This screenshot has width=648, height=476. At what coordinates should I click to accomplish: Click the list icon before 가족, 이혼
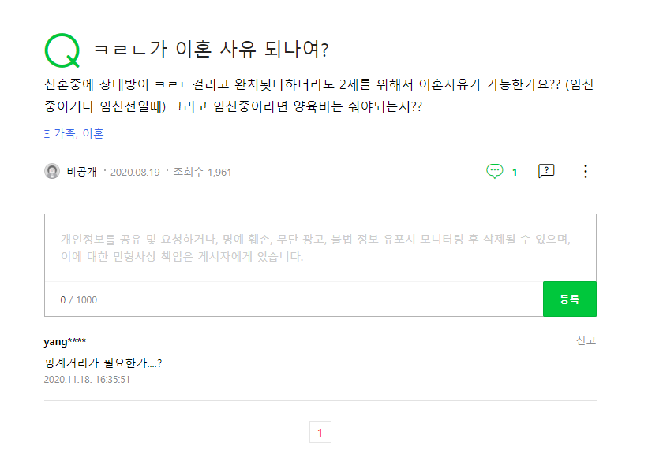click(47, 133)
